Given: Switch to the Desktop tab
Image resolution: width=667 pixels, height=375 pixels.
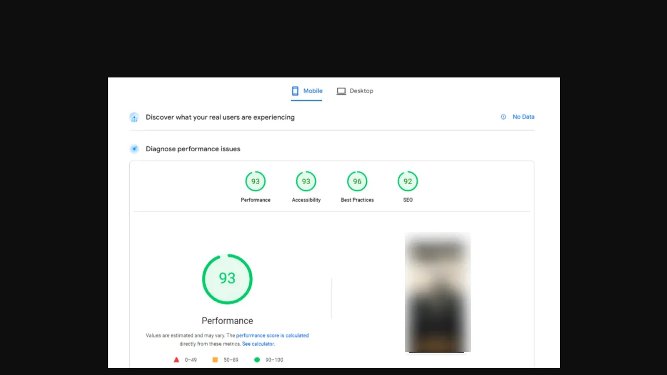Looking at the screenshot, I should coord(355,91).
